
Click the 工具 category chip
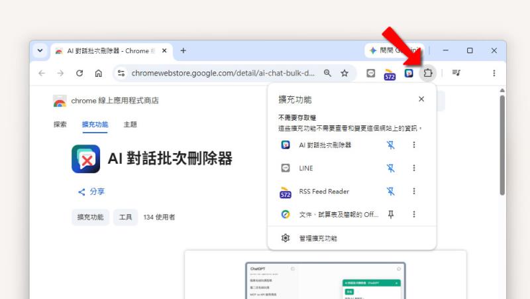pyautogui.click(x=125, y=217)
